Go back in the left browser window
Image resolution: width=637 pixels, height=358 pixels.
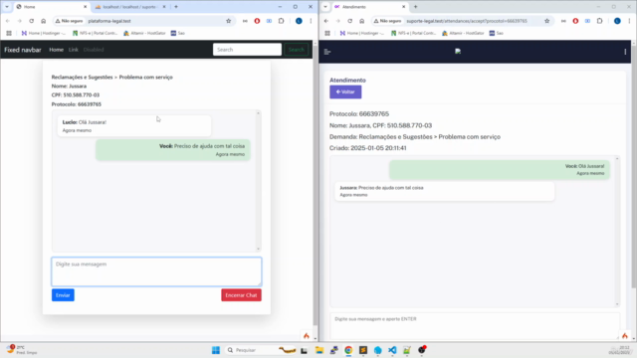[8, 21]
